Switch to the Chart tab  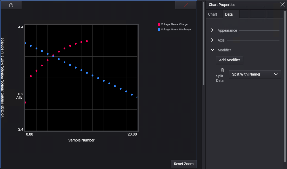click(x=212, y=14)
